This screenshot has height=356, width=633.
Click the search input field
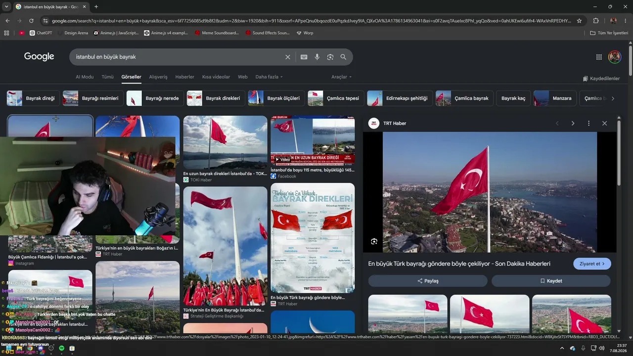(178, 57)
